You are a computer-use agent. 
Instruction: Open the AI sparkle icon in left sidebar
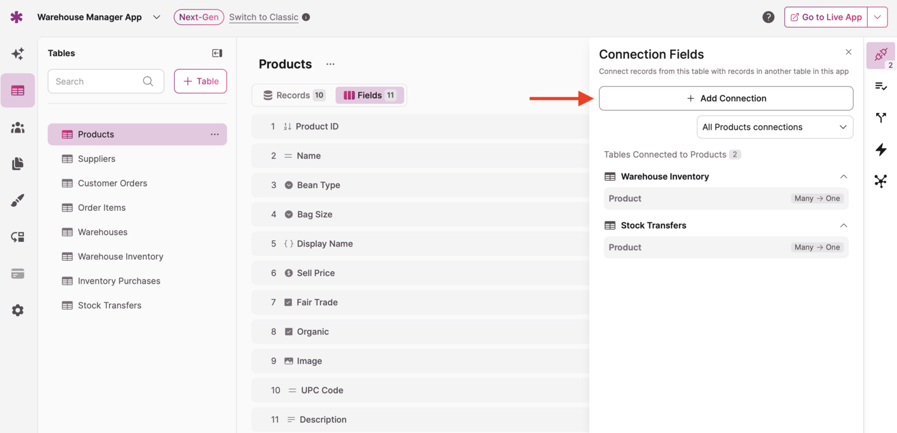click(x=17, y=54)
